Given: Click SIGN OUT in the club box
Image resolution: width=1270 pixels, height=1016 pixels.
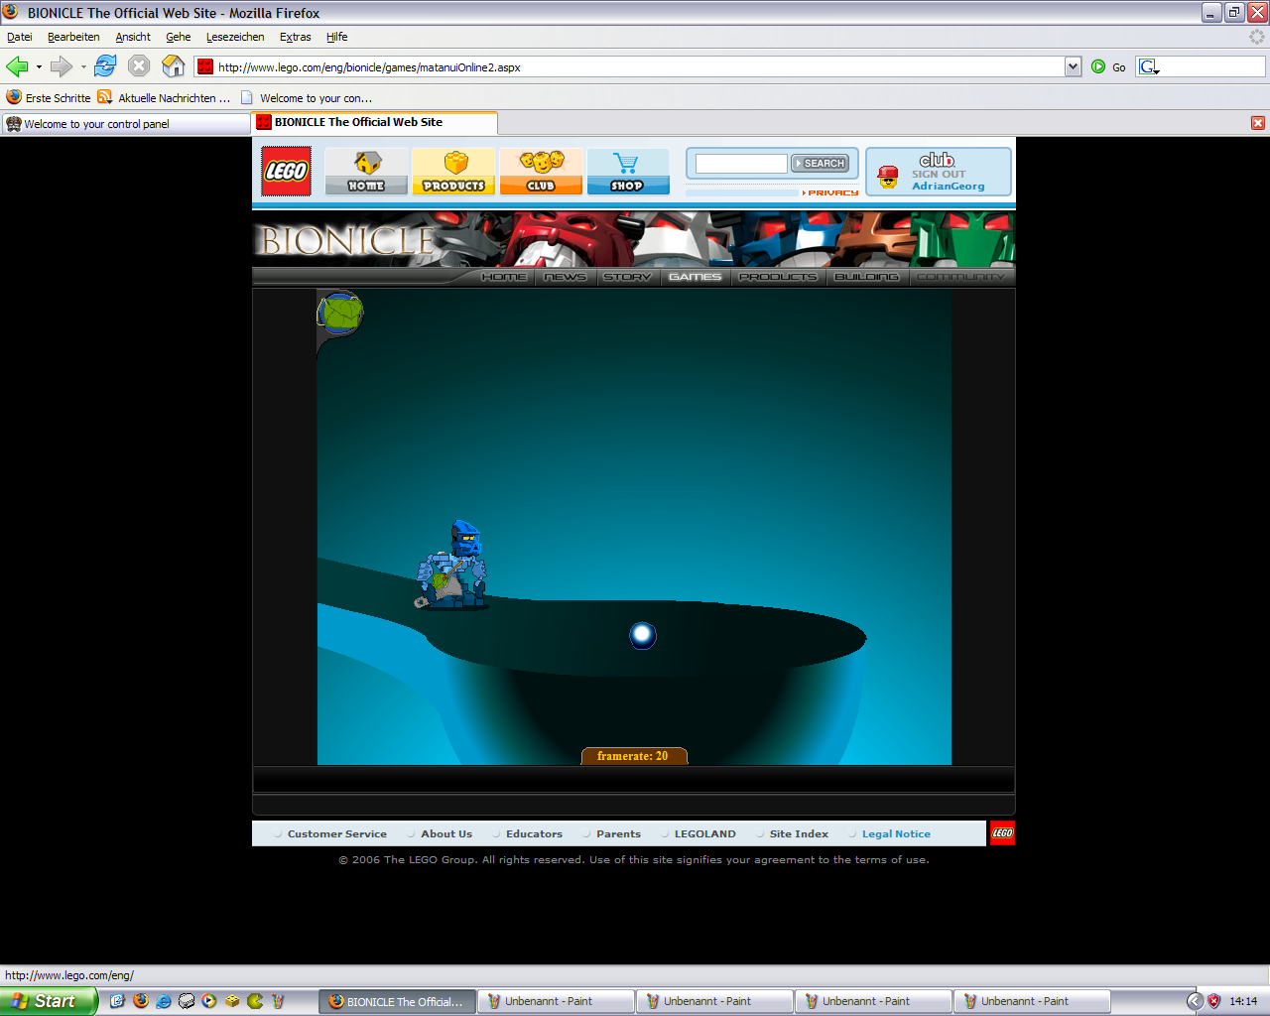Looking at the screenshot, I should (939, 174).
